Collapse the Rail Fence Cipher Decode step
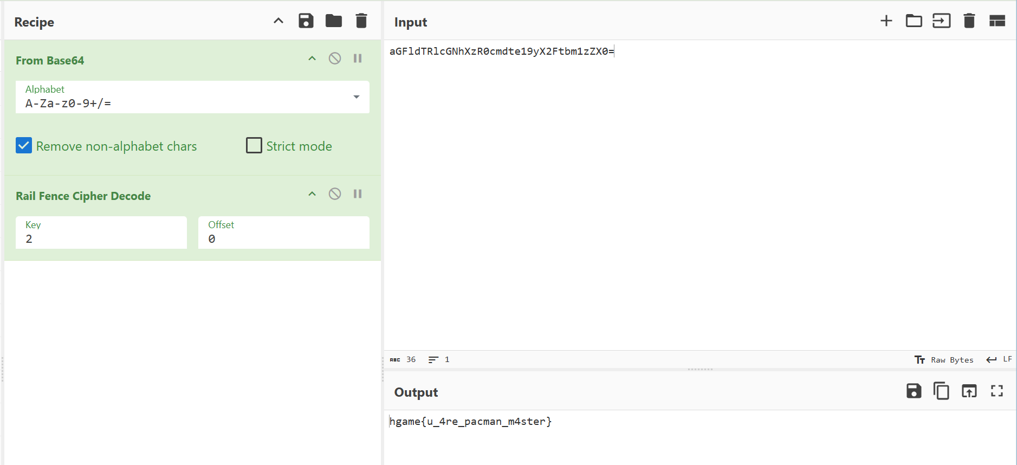Viewport: 1017px width, 465px height. pos(312,194)
